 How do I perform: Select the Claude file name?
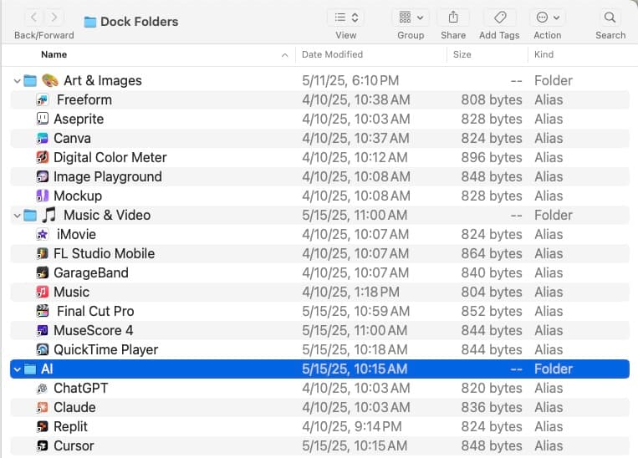[75, 407]
